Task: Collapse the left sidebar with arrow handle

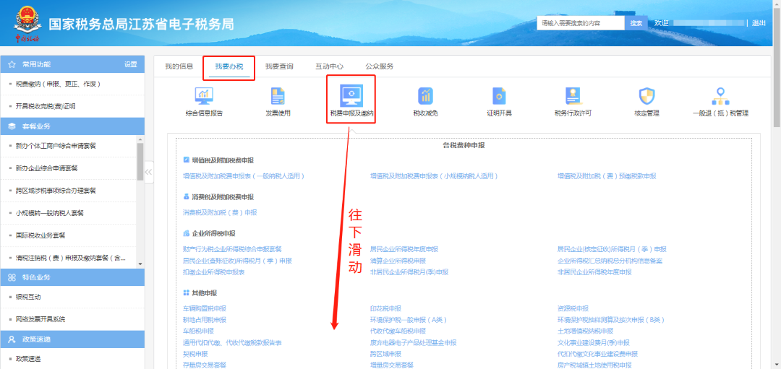Action: [148, 172]
